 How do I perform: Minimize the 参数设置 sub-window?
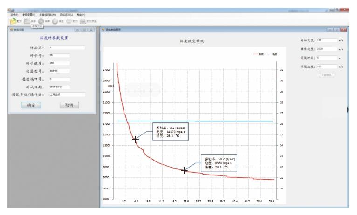(77, 30)
